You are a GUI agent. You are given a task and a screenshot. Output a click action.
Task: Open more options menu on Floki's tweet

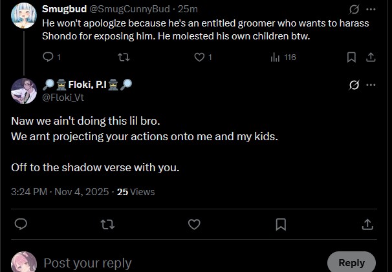coord(371,85)
